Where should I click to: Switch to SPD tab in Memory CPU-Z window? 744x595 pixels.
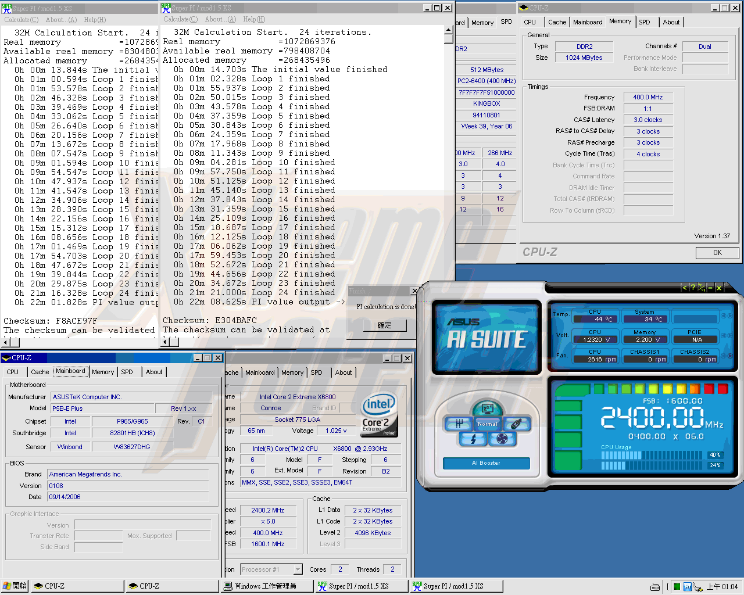pyautogui.click(x=645, y=22)
